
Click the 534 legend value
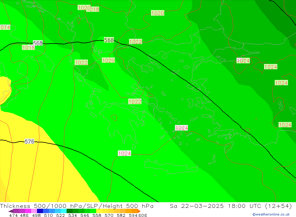click(x=73, y=215)
